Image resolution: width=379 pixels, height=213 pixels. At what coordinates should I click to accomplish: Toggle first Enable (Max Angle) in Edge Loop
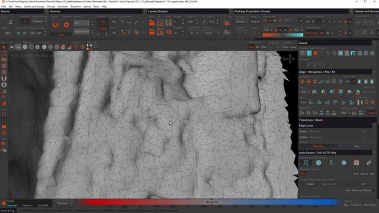(303, 131)
